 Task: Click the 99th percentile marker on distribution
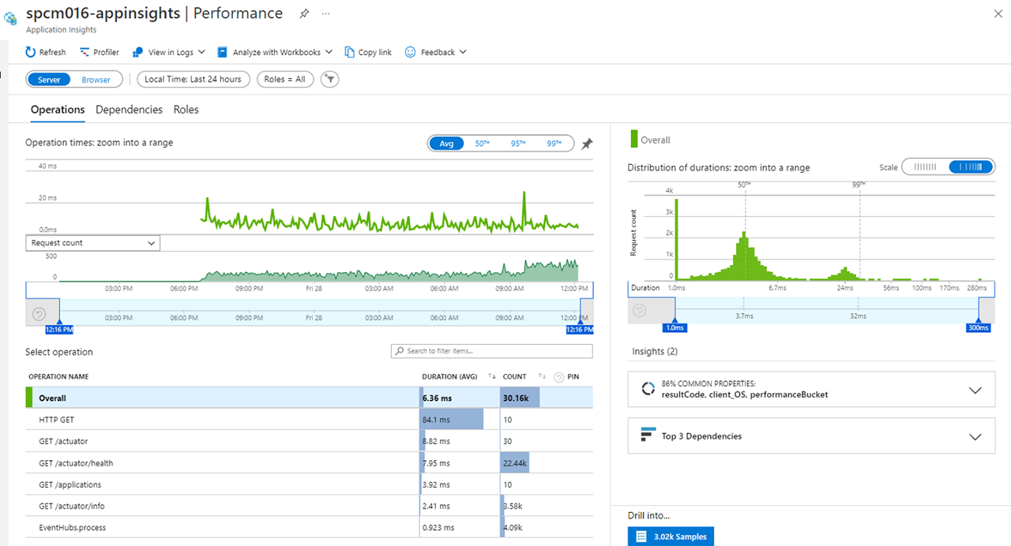[x=859, y=184]
